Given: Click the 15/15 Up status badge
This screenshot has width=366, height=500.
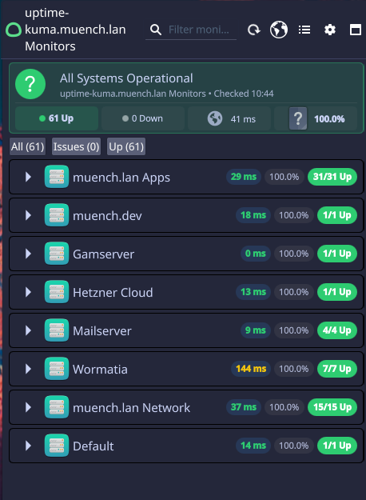Looking at the screenshot, I should tap(332, 407).
